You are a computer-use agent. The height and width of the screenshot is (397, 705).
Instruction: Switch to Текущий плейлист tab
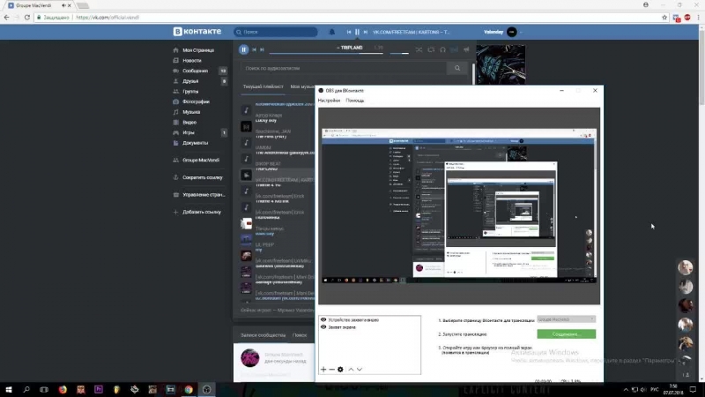click(263, 86)
